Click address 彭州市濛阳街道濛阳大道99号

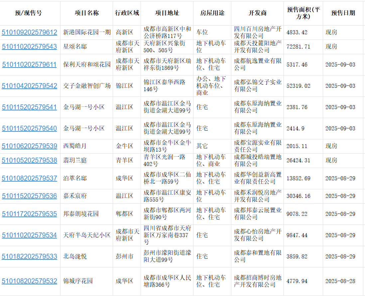[x=167, y=256]
